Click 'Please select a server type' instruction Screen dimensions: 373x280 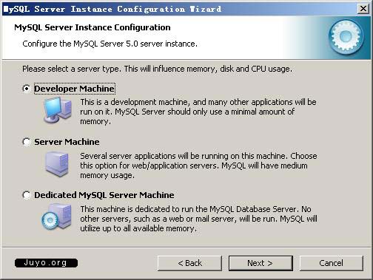click(157, 69)
